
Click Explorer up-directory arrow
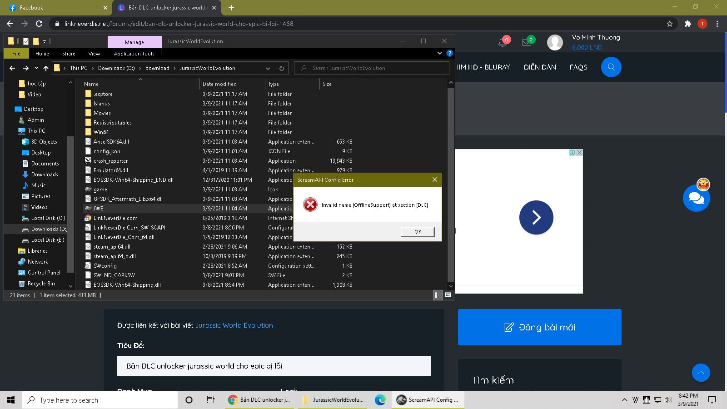coord(46,68)
